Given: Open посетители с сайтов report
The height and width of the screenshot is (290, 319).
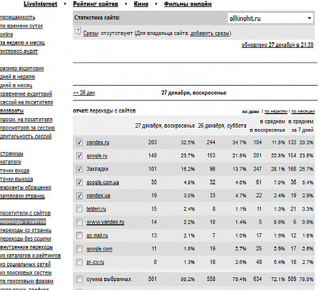Looking at the screenshot, I should [x=26, y=213].
